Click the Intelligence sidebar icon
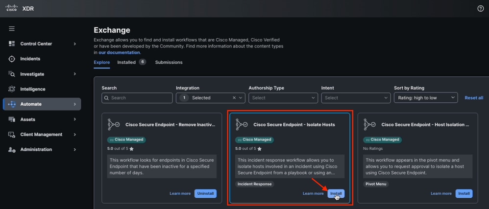 (12, 89)
